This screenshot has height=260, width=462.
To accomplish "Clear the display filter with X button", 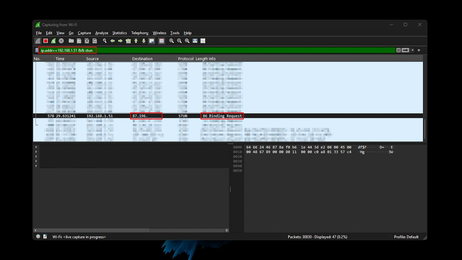I will (398, 50).
